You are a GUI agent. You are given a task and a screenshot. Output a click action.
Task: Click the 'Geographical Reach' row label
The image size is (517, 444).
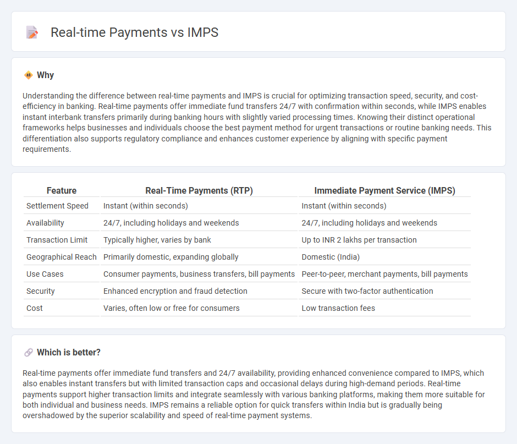(62, 257)
